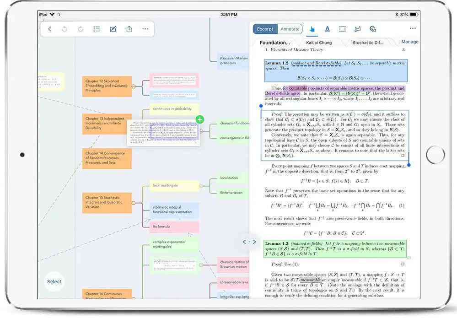Select Chapter 12 Skorohod Embedding node
457x318 pixels.
[x=107, y=86]
